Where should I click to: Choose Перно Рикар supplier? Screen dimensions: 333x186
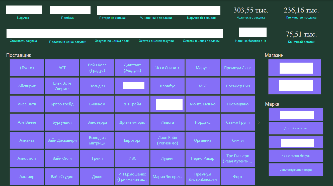pos(203,158)
